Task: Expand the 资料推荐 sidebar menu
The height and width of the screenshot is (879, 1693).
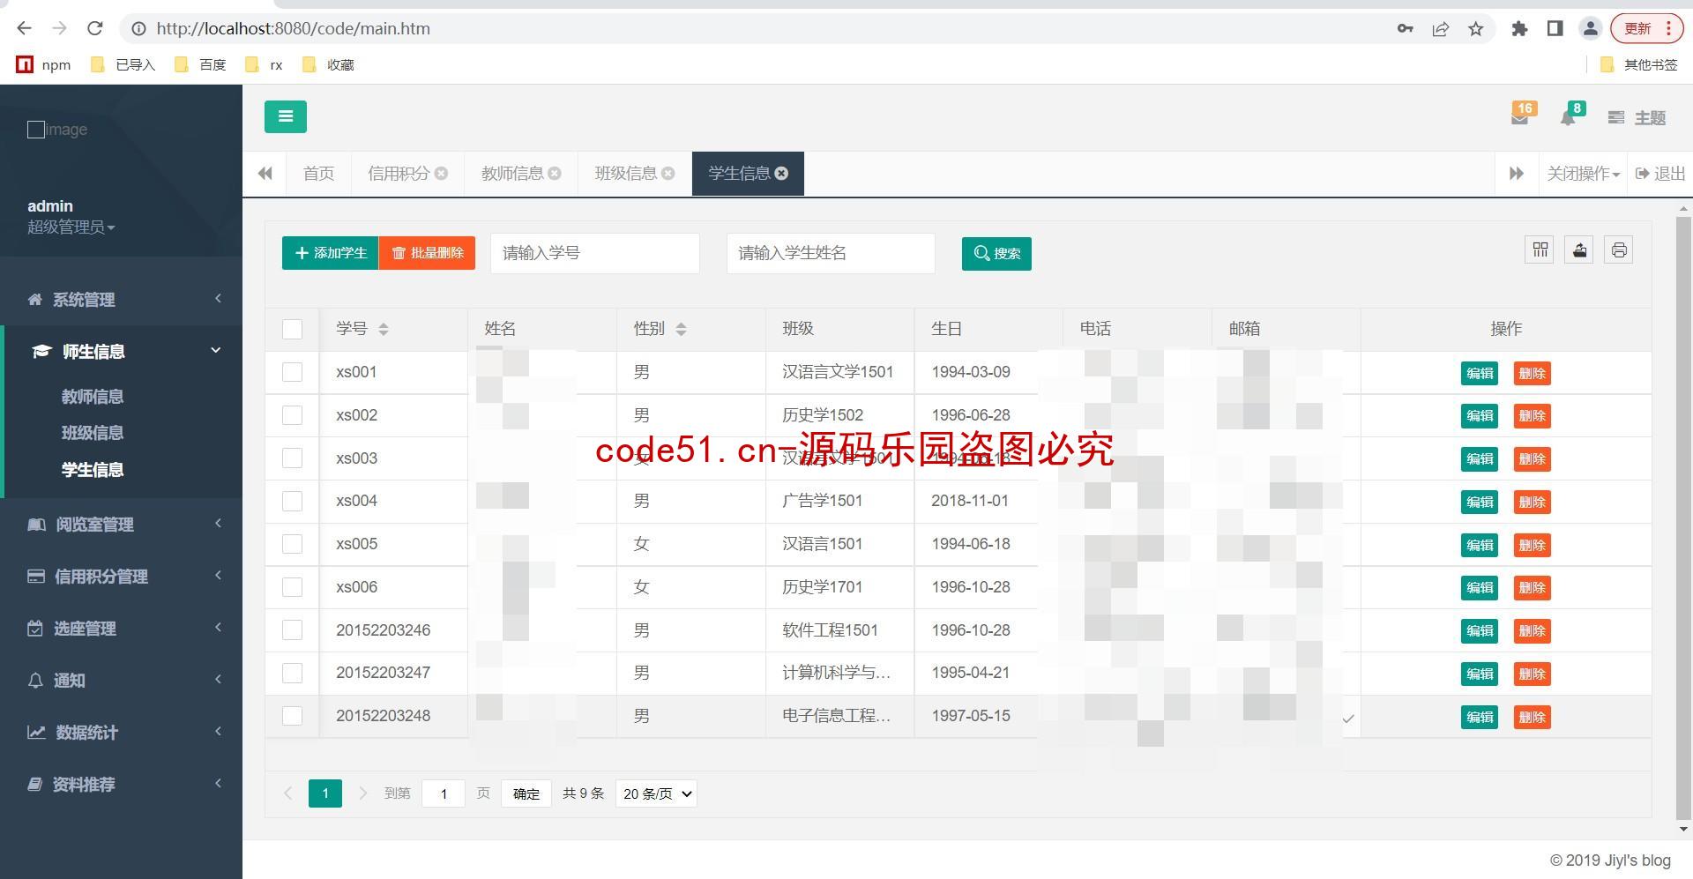Action: 122,785
